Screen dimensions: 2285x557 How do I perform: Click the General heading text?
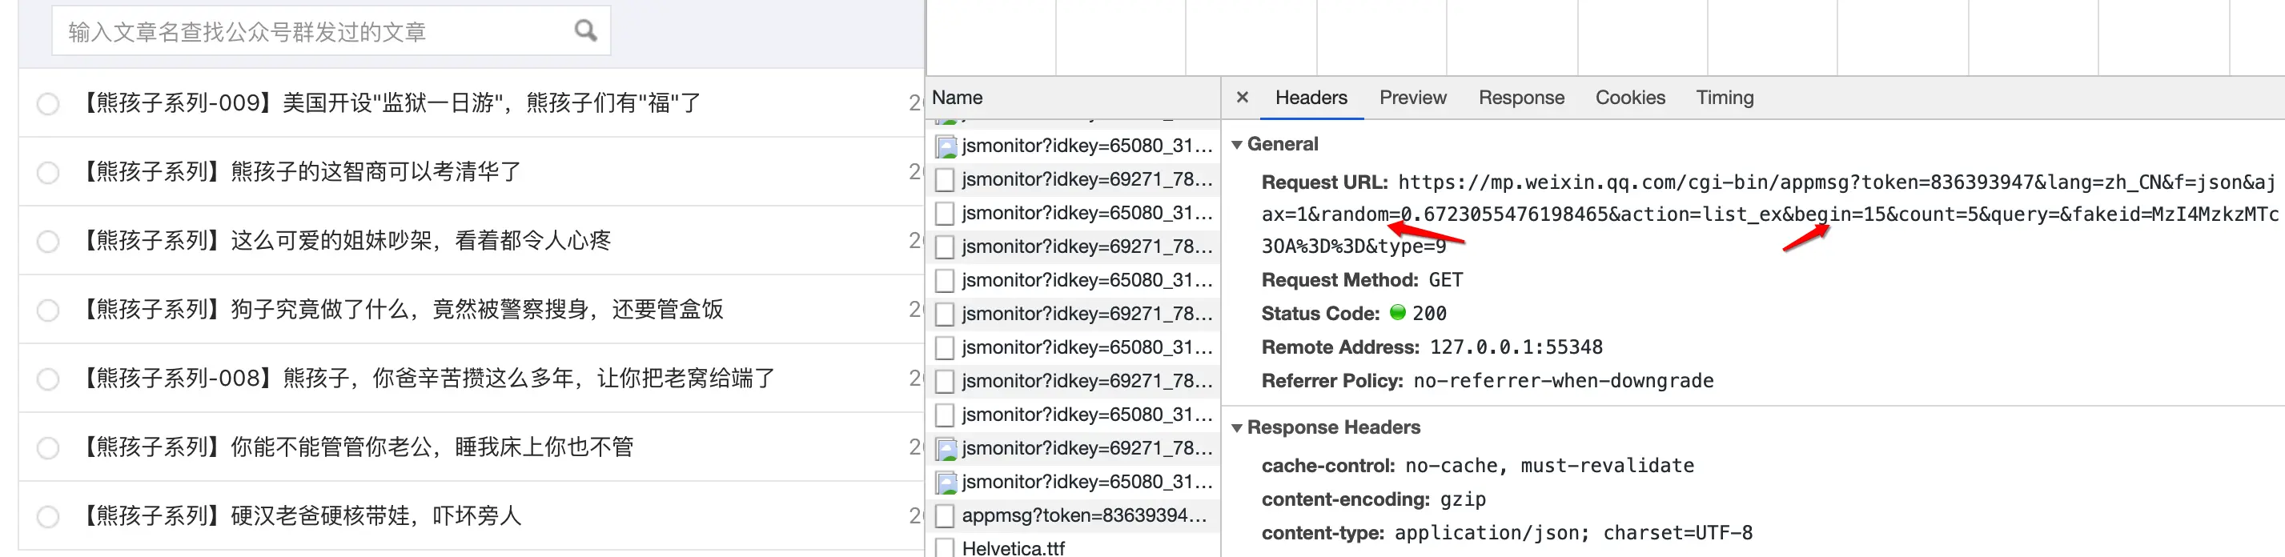[x=1282, y=144]
